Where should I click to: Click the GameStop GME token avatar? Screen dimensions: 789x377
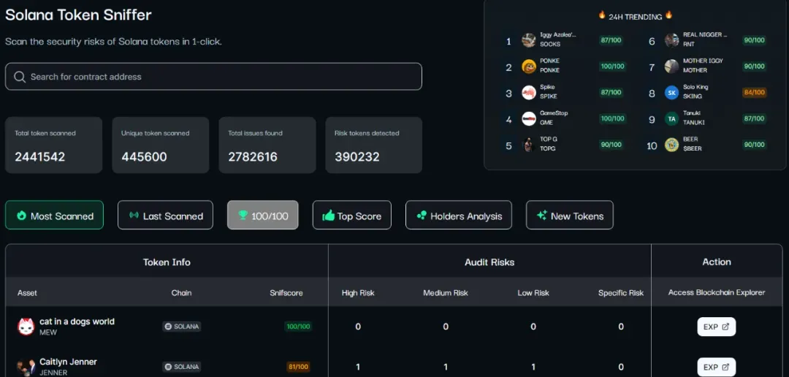coord(529,119)
